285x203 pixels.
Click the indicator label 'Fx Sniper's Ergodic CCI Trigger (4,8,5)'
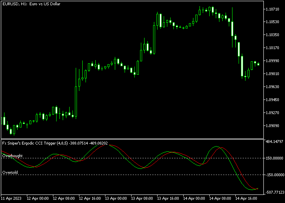tap(35, 143)
